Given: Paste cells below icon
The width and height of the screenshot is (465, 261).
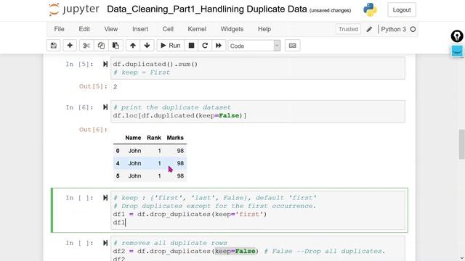Looking at the screenshot, I should click(x=116, y=46).
